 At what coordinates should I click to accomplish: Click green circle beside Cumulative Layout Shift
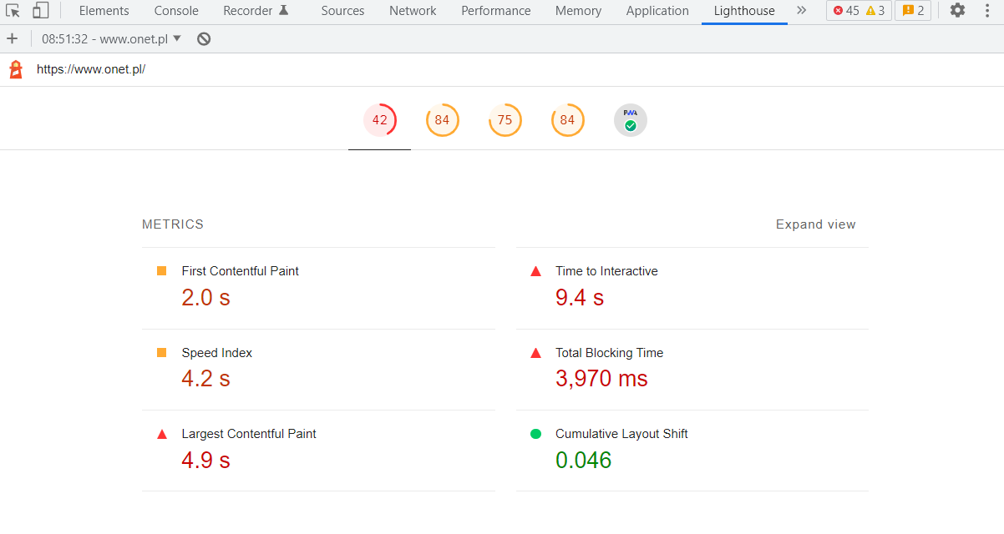click(536, 434)
